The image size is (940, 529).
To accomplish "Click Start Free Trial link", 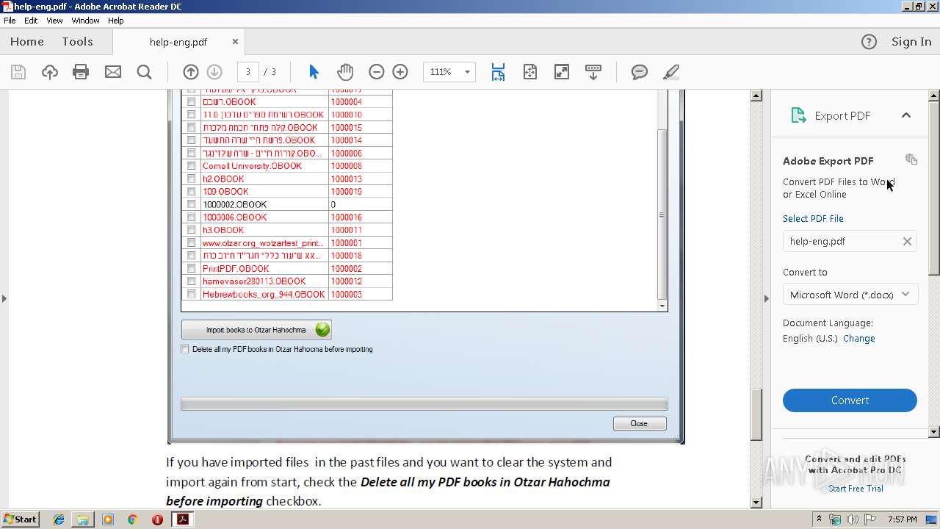I will click(856, 489).
